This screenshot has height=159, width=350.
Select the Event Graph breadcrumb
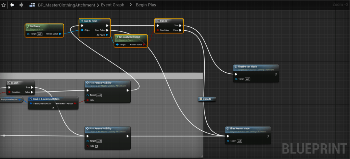[113, 5]
